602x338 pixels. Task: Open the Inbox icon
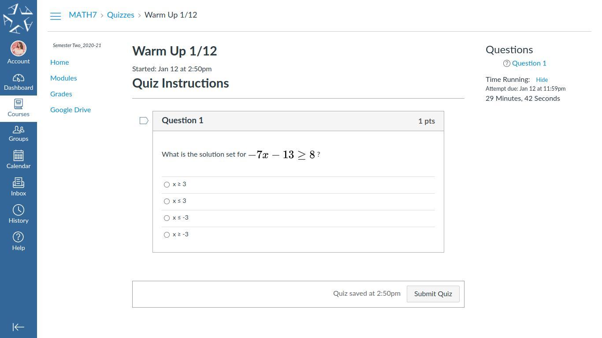tap(19, 183)
